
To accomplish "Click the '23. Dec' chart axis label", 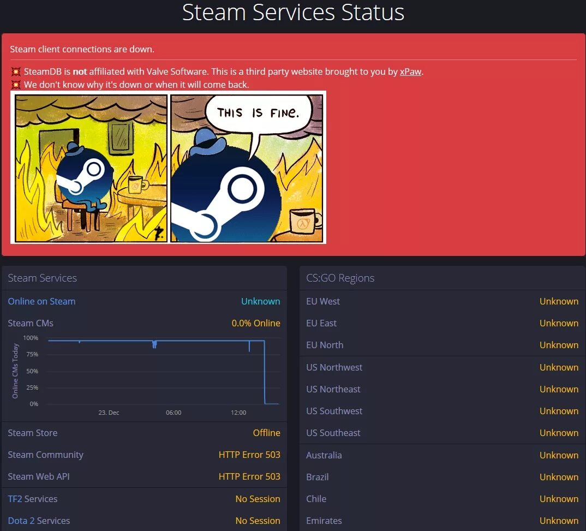I will click(x=109, y=413).
